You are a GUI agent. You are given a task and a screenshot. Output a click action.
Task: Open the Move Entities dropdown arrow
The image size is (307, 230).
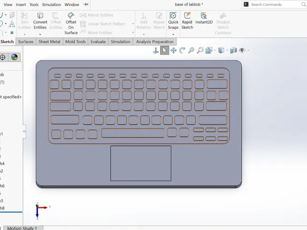(133, 33)
